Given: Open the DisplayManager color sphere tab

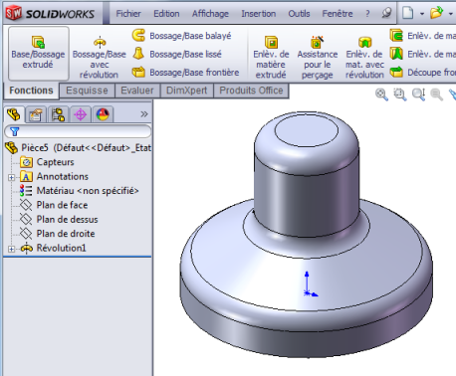Looking at the screenshot, I should click(103, 114).
